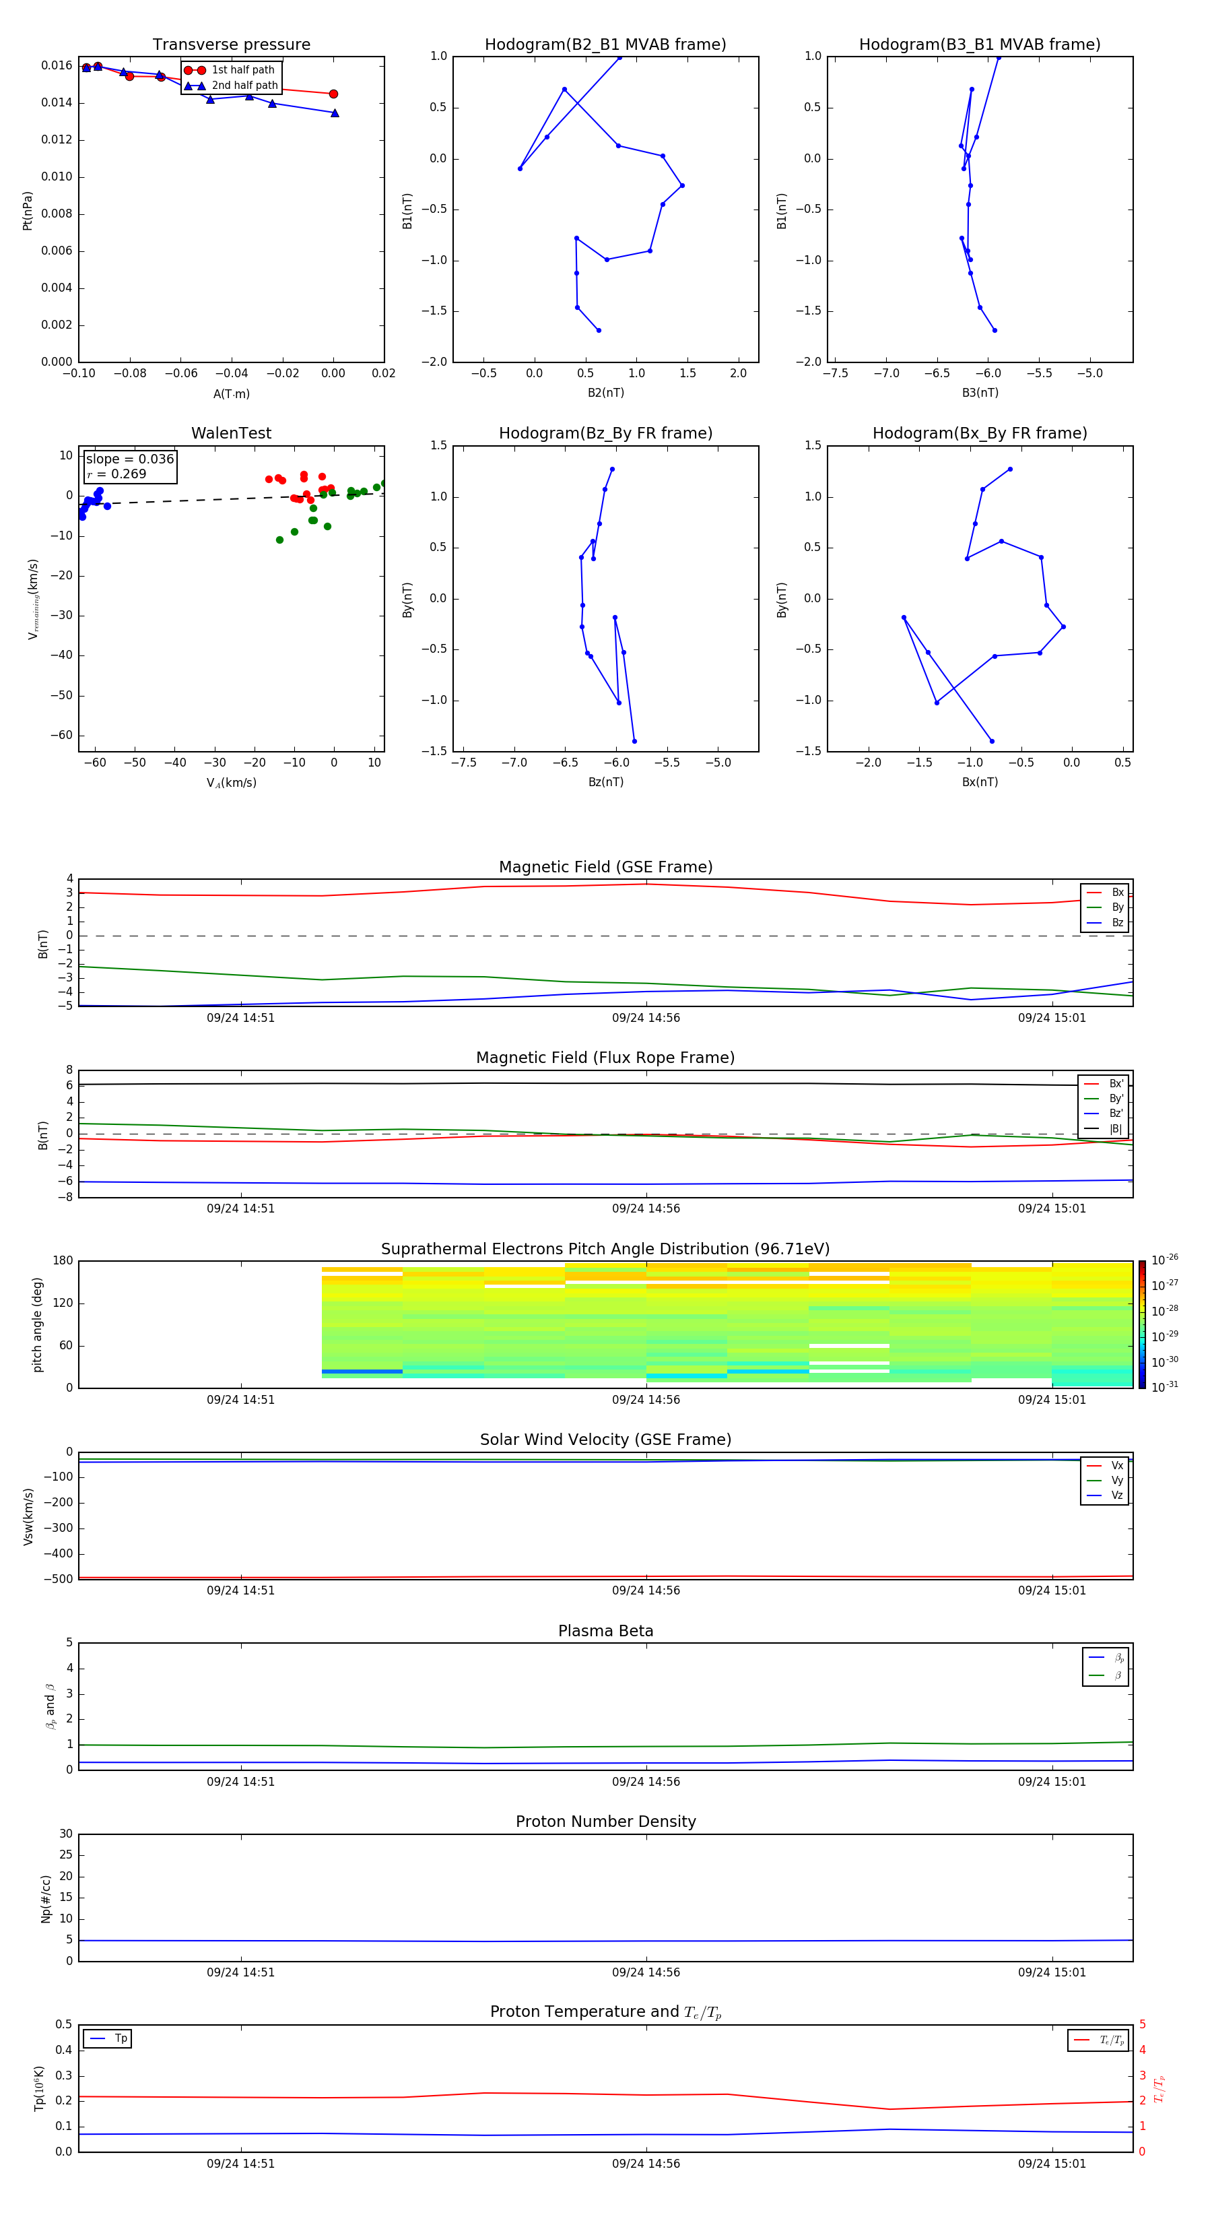Viewport: 1212px width, 2223px height.
Task: Click the 'Solar Wind Velocity (GSE Frame)' title
Action: (x=605, y=1440)
